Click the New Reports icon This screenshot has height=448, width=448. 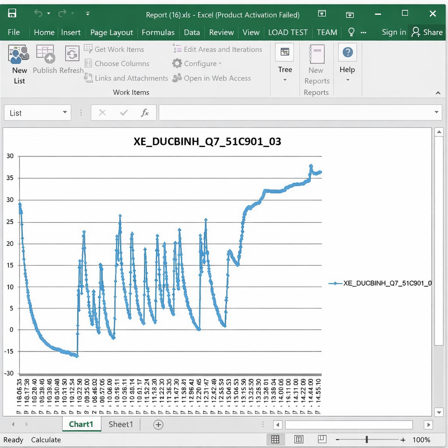coord(316,55)
